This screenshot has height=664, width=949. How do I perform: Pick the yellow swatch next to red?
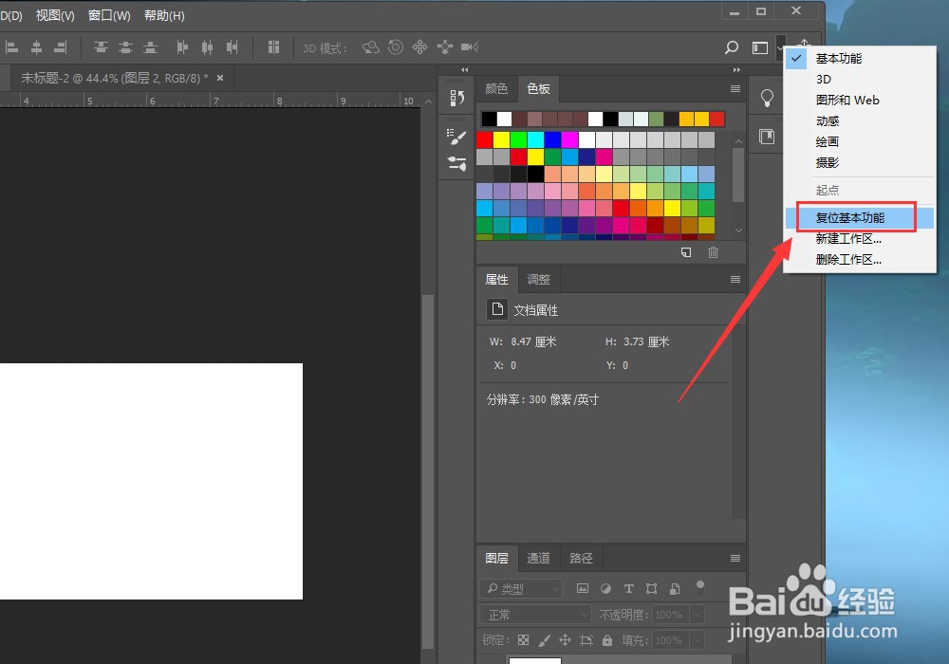[x=501, y=139]
